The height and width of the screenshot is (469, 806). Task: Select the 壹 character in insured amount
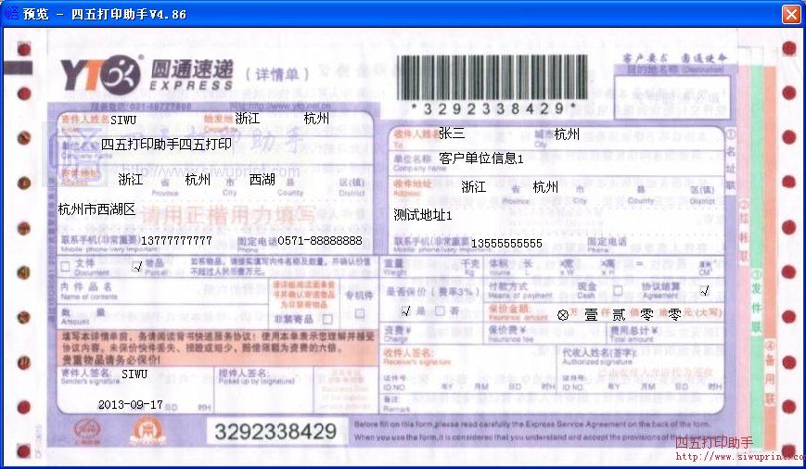(591, 315)
